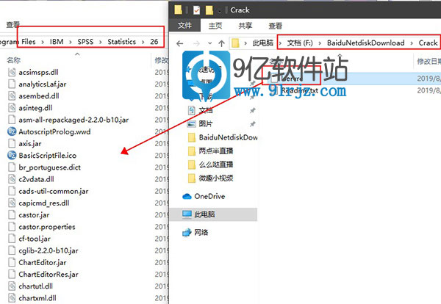441x304 pixels.
Task: Expand the chevron after 此电脑 in breadcrumb
Action: 279,43
